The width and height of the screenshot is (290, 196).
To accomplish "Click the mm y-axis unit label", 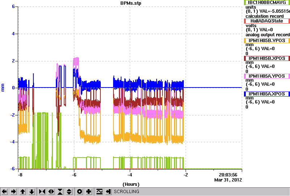I will click(3, 87).
